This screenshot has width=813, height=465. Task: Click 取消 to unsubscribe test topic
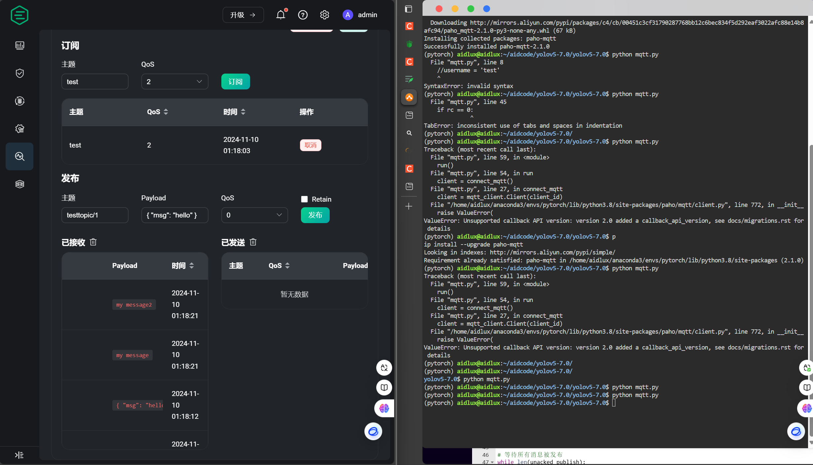[310, 145]
